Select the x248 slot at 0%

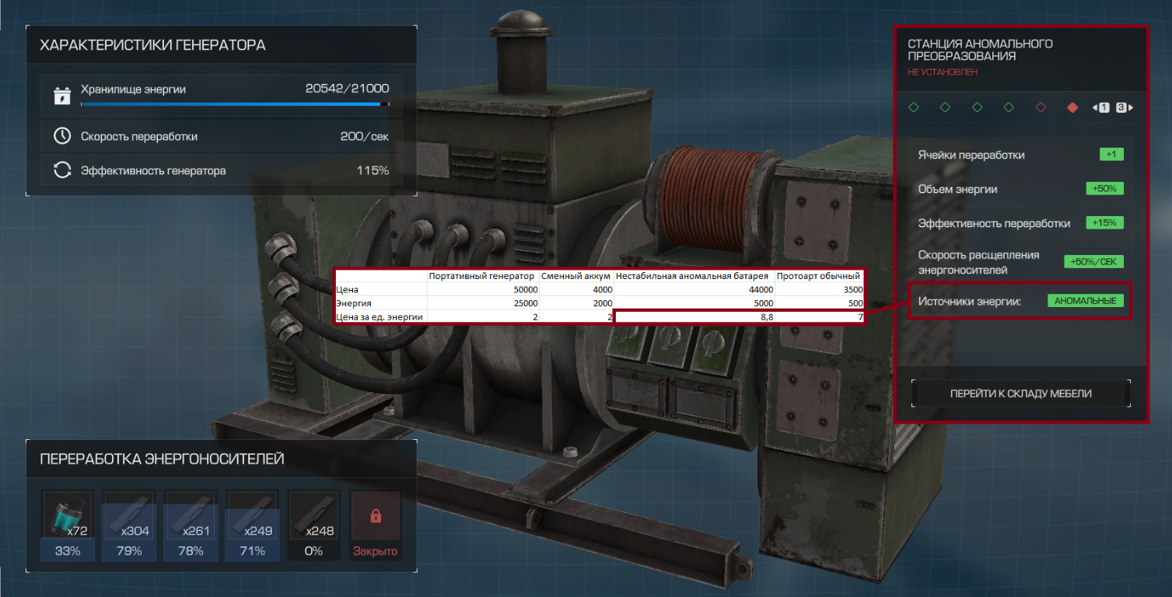(314, 515)
